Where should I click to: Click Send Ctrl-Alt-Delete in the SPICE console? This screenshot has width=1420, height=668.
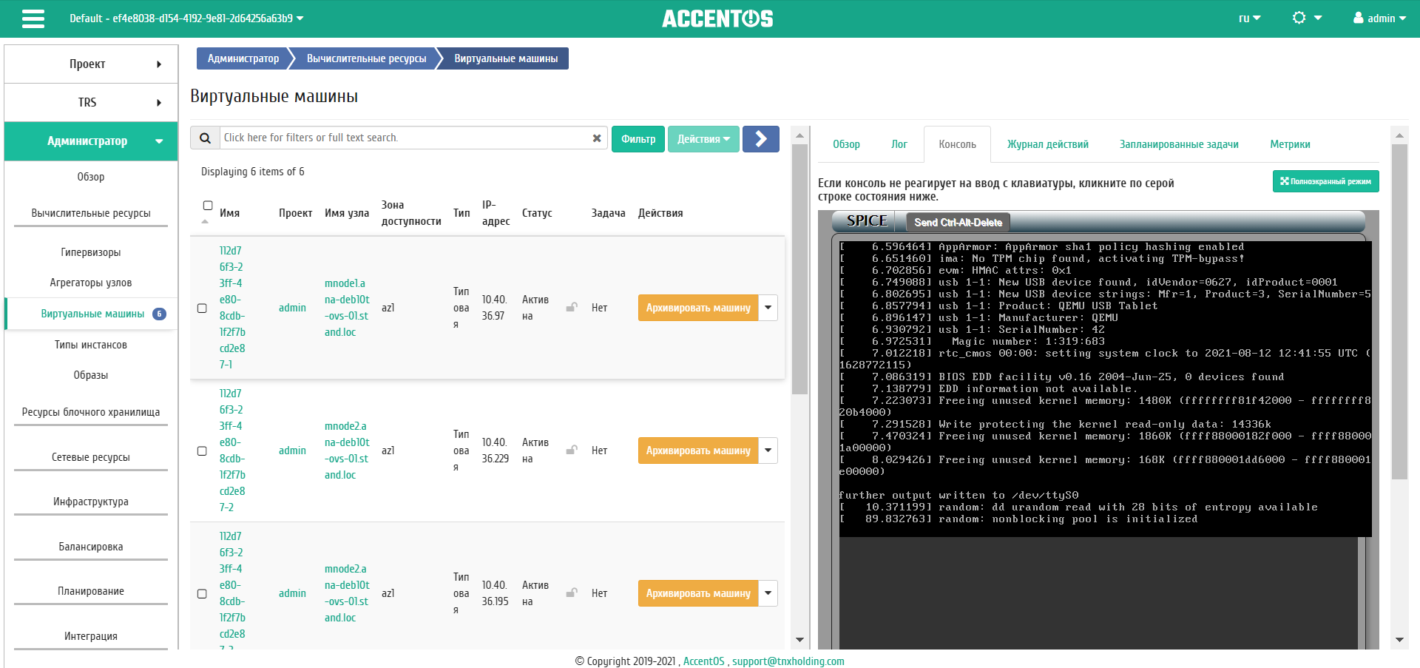click(958, 222)
